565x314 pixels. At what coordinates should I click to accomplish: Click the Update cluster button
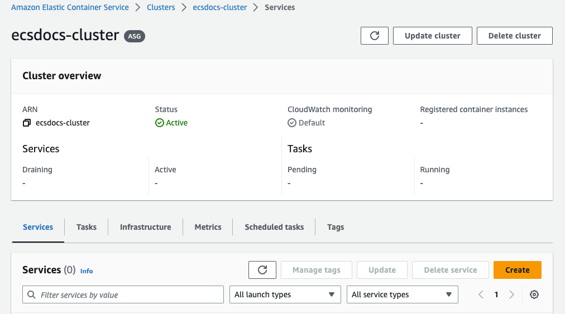(433, 36)
